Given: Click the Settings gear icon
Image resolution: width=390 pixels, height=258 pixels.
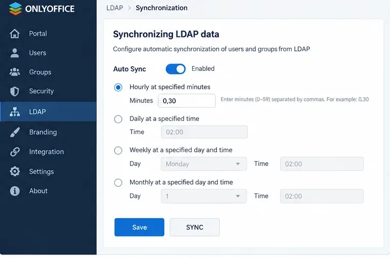Looking at the screenshot, I should coord(15,171).
